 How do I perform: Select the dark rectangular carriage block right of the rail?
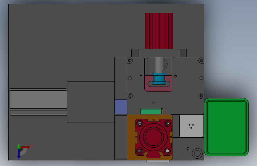pyautogui.click(x=91, y=102)
